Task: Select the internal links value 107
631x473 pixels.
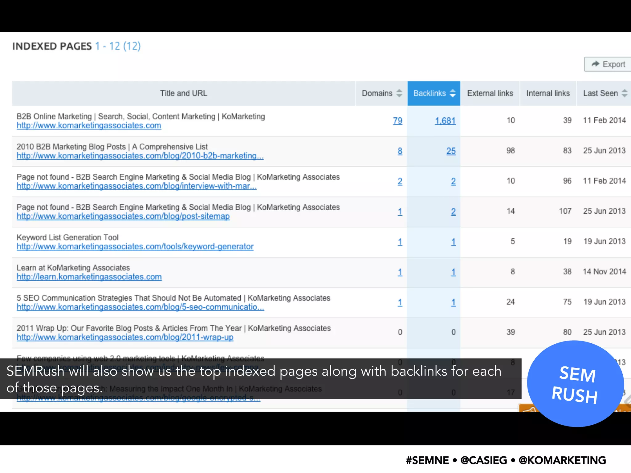Action: [565, 211]
